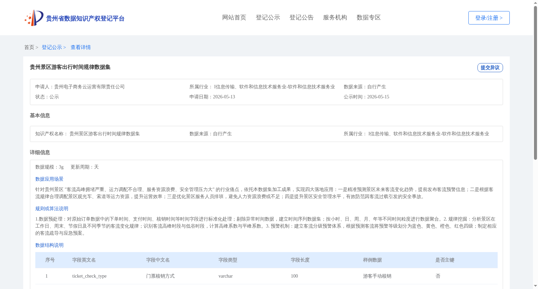Select the heading 贵州景区游客出行时间规律数据集
Viewport: 538px width, 289px height.
coord(70,67)
